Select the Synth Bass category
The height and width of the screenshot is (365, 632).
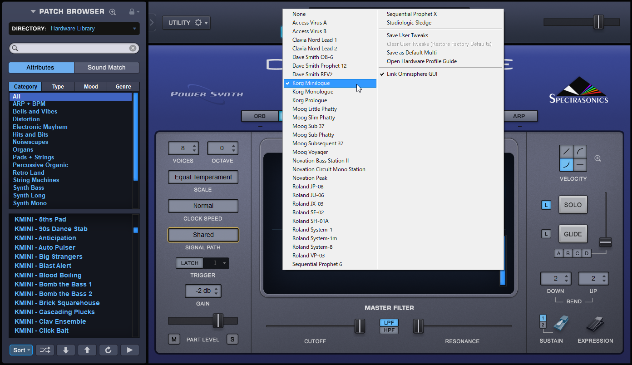click(x=29, y=188)
